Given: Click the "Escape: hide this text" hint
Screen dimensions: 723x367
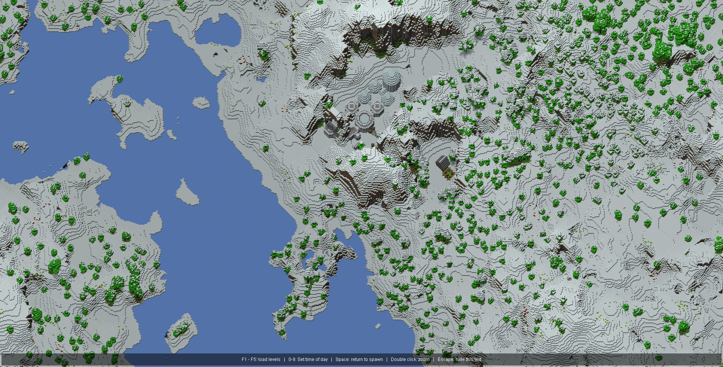Looking at the screenshot, I should 459,359.
